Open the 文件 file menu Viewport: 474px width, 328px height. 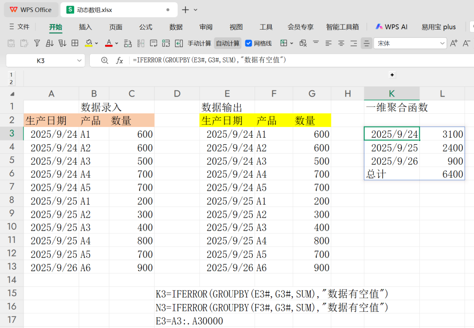19,27
